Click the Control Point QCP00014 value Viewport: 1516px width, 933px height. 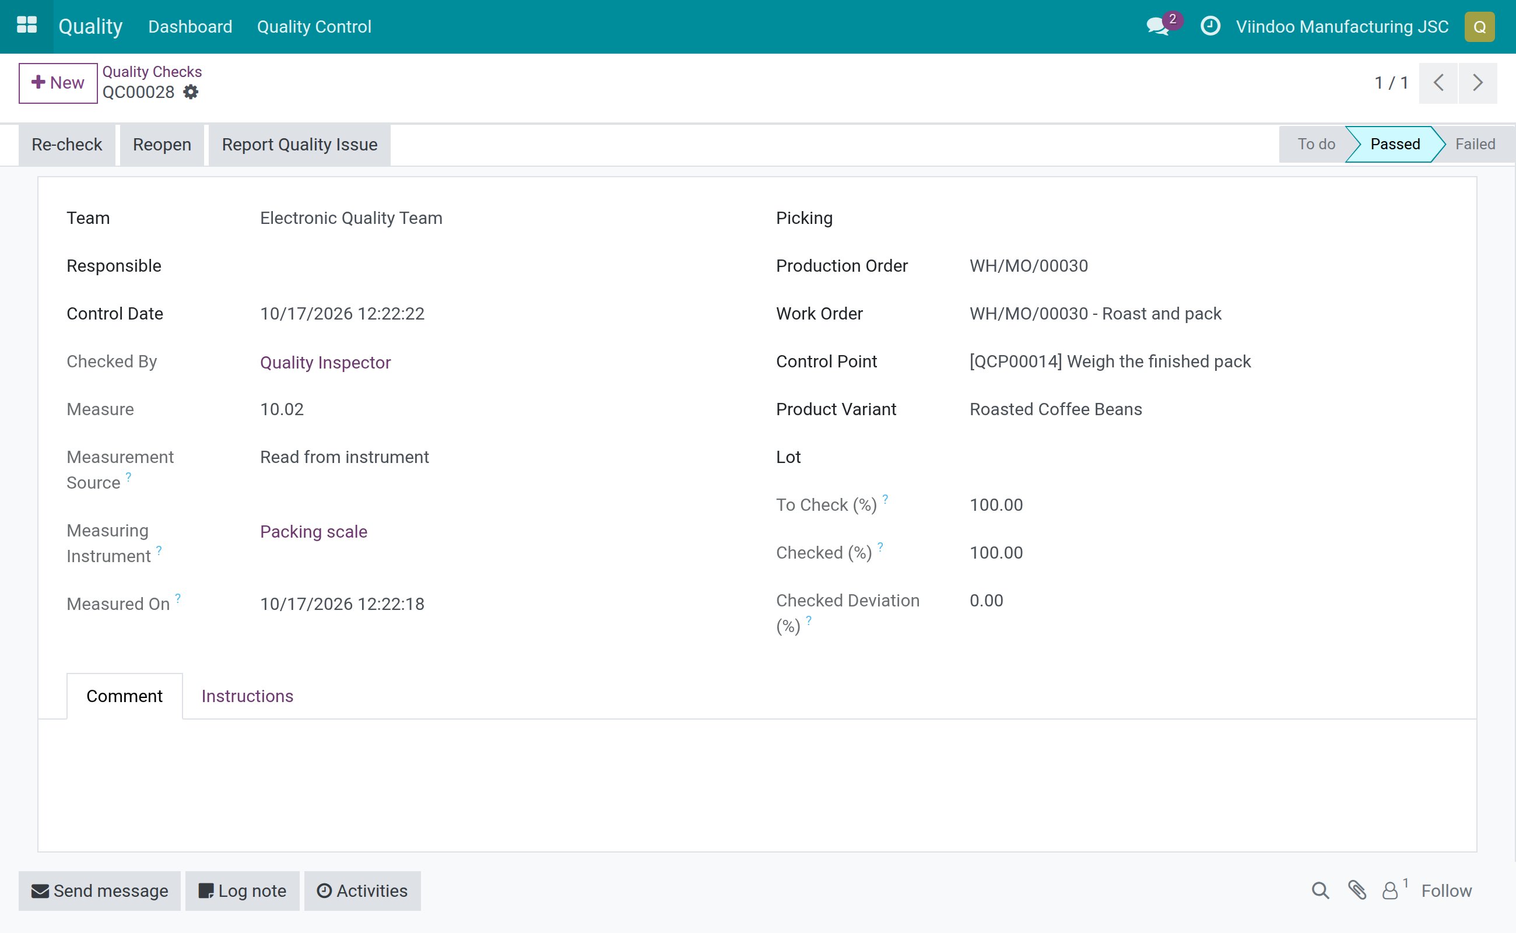coord(1110,362)
